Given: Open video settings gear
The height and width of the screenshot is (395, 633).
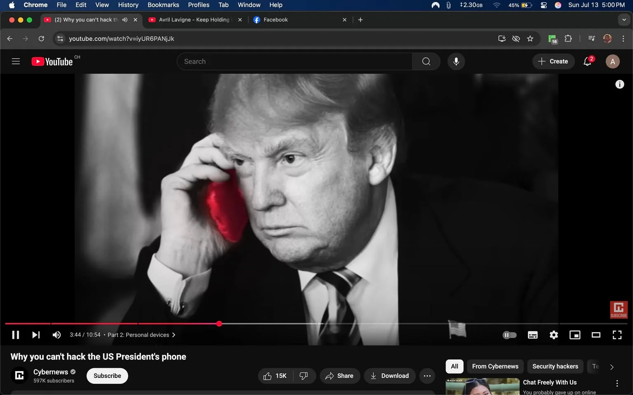Looking at the screenshot, I should (x=554, y=335).
